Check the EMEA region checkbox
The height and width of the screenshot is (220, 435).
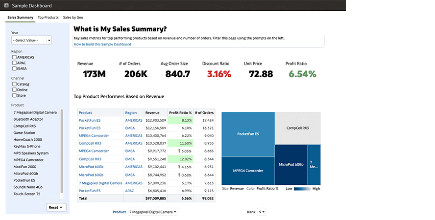[x=14, y=68]
